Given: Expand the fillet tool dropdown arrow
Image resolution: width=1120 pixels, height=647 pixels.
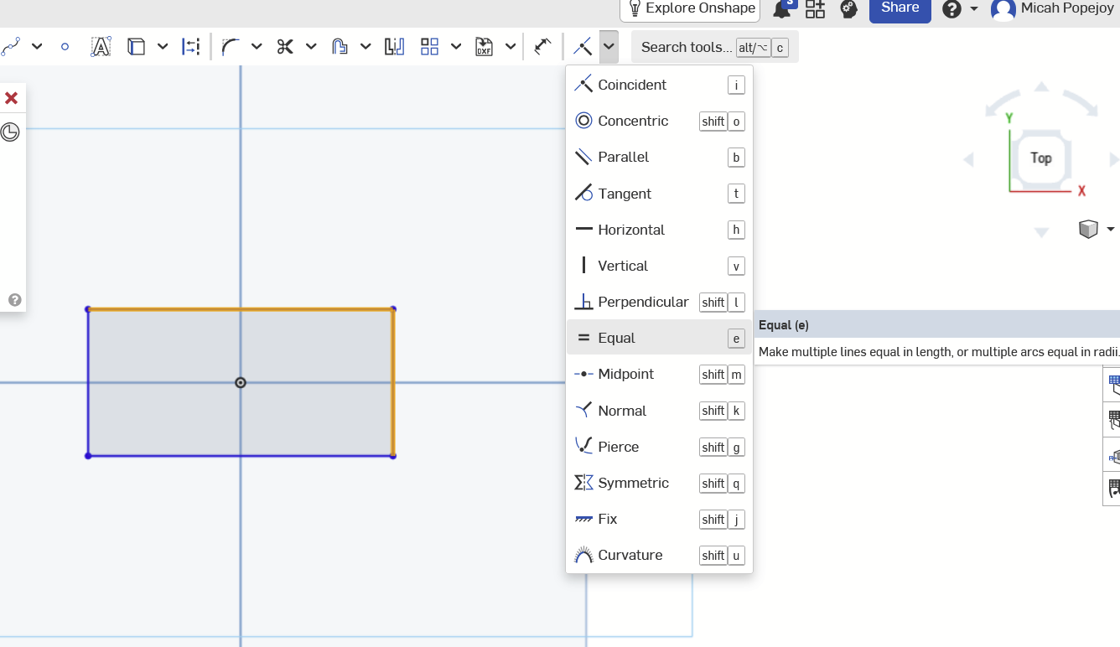Looking at the screenshot, I should (x=257, y=47).
